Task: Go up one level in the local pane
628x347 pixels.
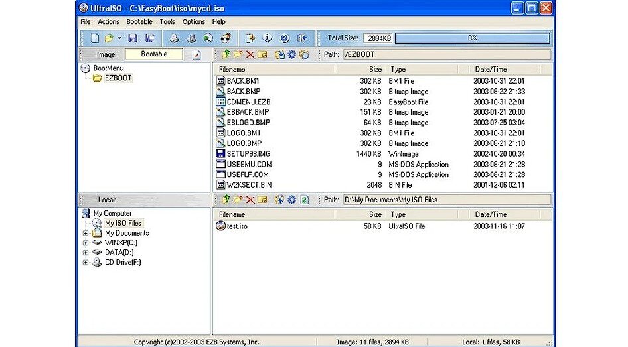Action: click(x=226, y=199)
